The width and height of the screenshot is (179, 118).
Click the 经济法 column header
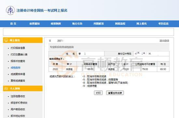click(x=111, y=64)
